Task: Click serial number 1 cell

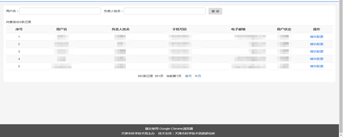Action: tap(19, 37)
